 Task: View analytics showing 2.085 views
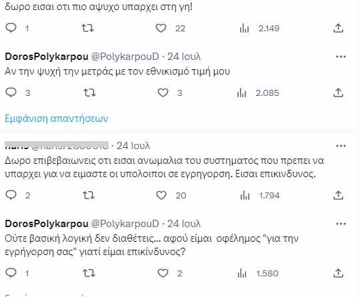click(258, 93)
